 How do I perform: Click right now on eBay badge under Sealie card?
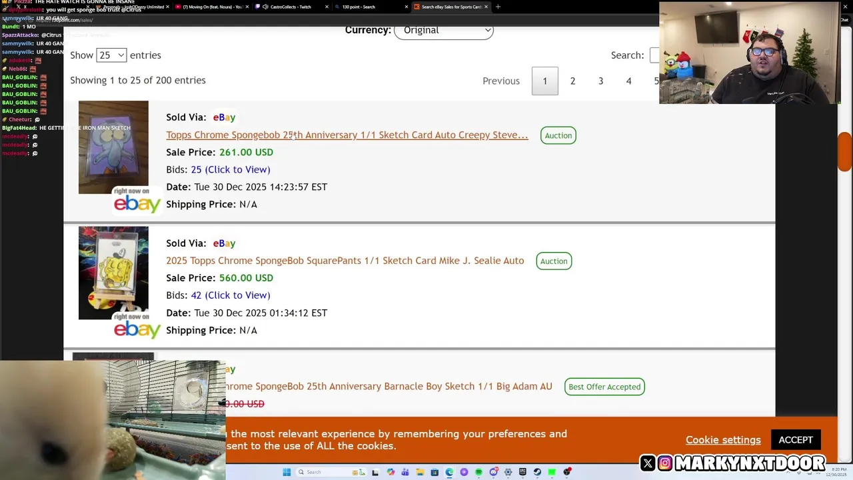(137, 325)
